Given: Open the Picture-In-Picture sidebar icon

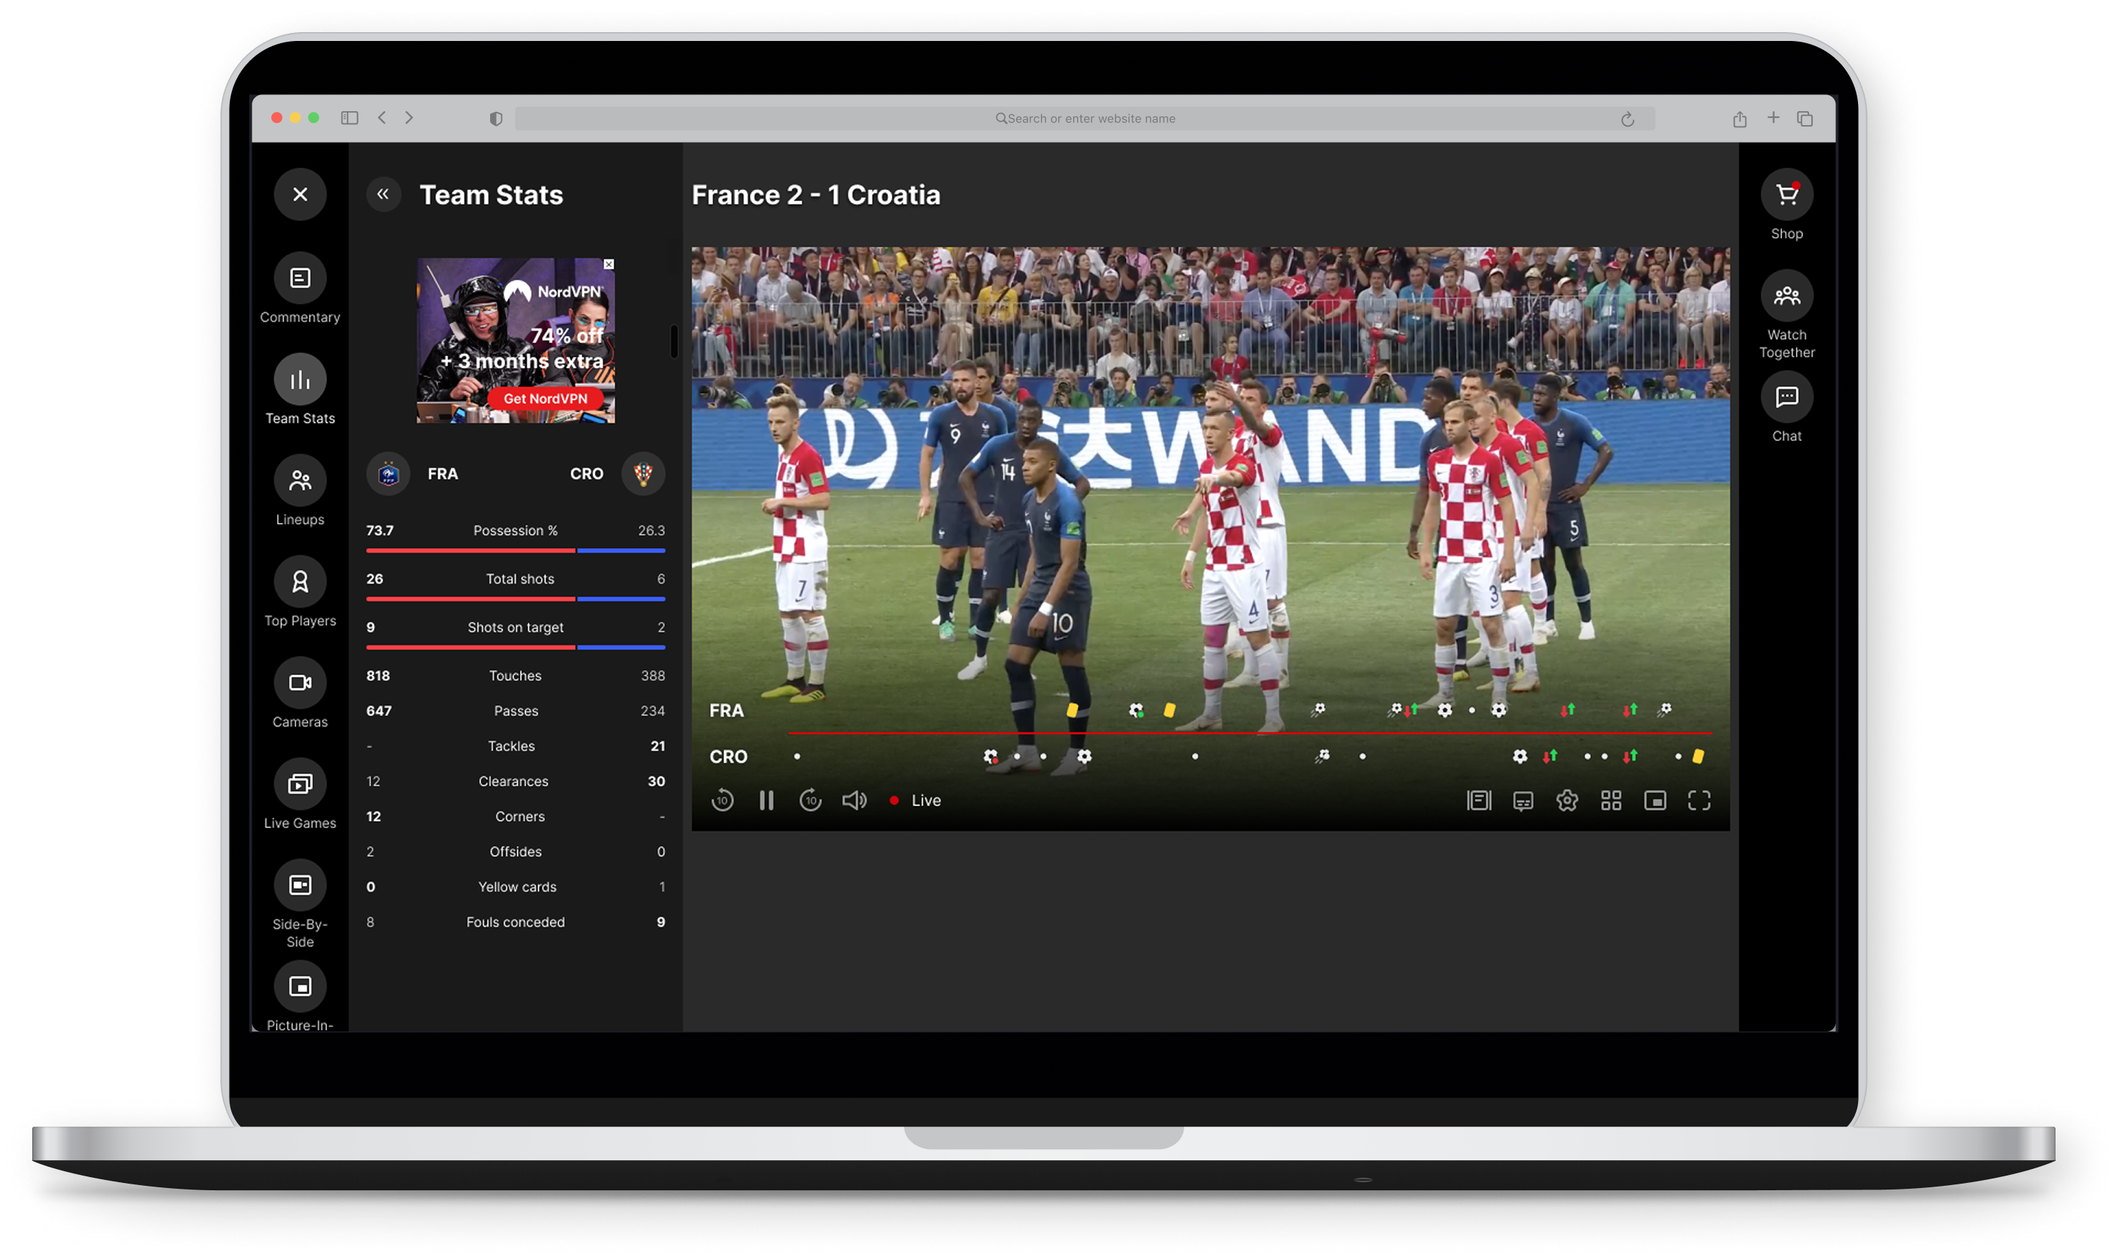Looking at the screenshot, I should click(x=300, y=986).
